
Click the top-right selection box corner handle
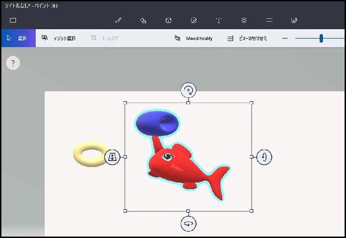click(x=251, y=103)
